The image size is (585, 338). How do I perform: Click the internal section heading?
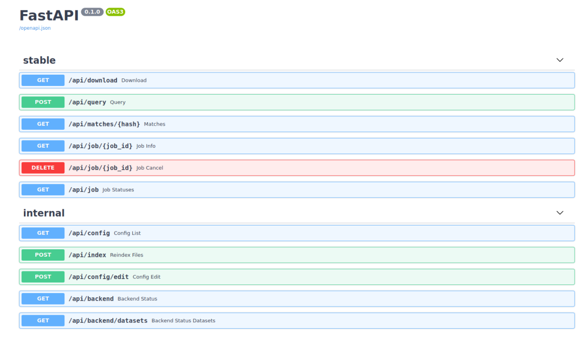tap(44, 213)
